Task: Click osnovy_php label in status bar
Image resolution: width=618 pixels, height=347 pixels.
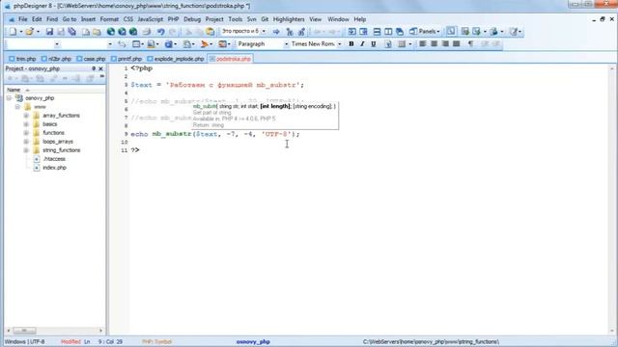Action: (253, 342)
